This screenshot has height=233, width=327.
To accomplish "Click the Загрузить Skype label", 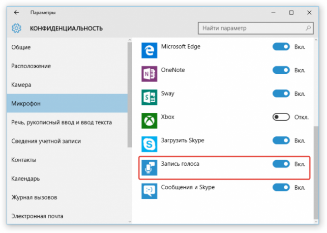I will point(183,140).
